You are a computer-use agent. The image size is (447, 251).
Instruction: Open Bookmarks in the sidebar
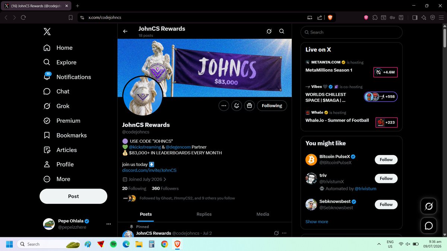tap(65, 135)
